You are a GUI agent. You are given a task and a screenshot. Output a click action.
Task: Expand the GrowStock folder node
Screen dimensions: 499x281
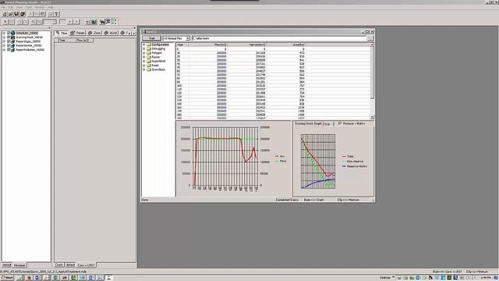(143, 69)
